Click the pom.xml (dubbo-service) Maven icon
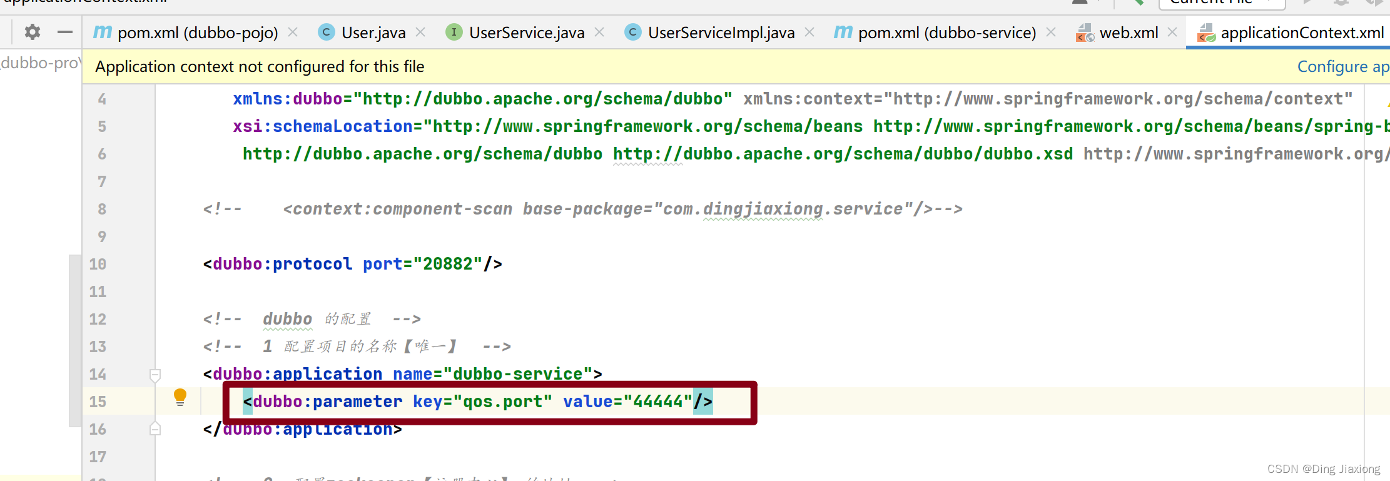 coord(843,32)
